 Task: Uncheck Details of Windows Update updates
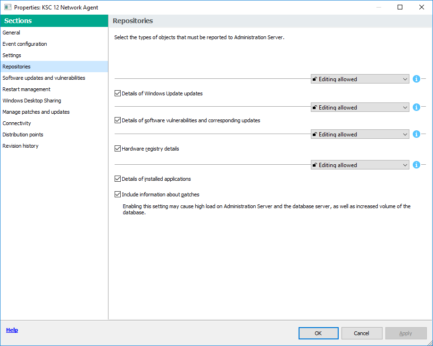[118, 93]
